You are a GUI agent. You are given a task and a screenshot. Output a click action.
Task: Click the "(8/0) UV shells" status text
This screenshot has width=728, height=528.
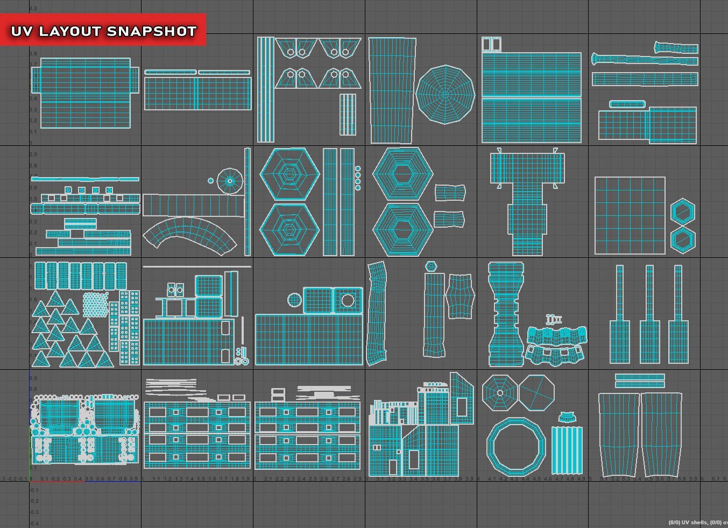pos(688,522)
